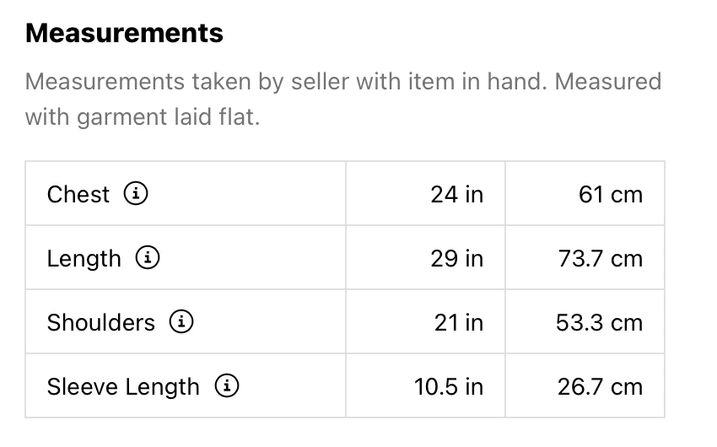Click the Sleeve Length label text
The image size is (717, 447).
click(123, 387)
